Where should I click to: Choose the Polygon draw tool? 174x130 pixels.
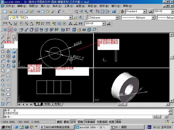pos(3,52)
